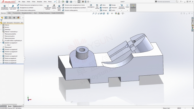Toggle the DisplayManager appearance panel tab
194x109 pixels.
(18, 18)
